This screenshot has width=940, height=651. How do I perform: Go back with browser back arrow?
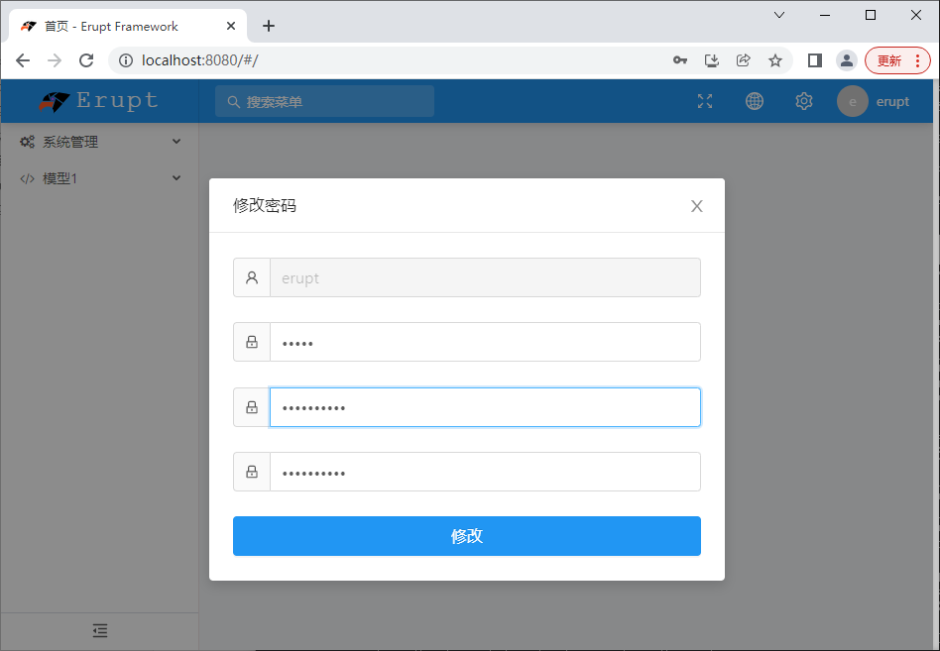point(23,60)
